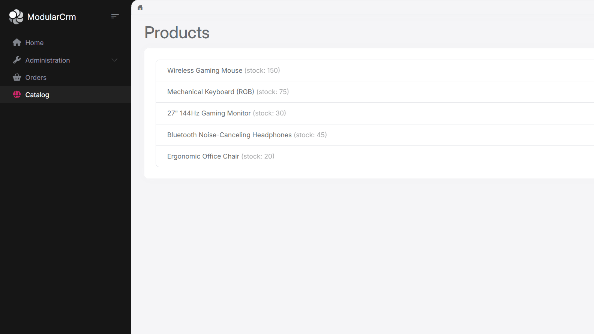594x334 pixels.
Task: Click the Catalog globe icon
Action: (x=17, y=94)
